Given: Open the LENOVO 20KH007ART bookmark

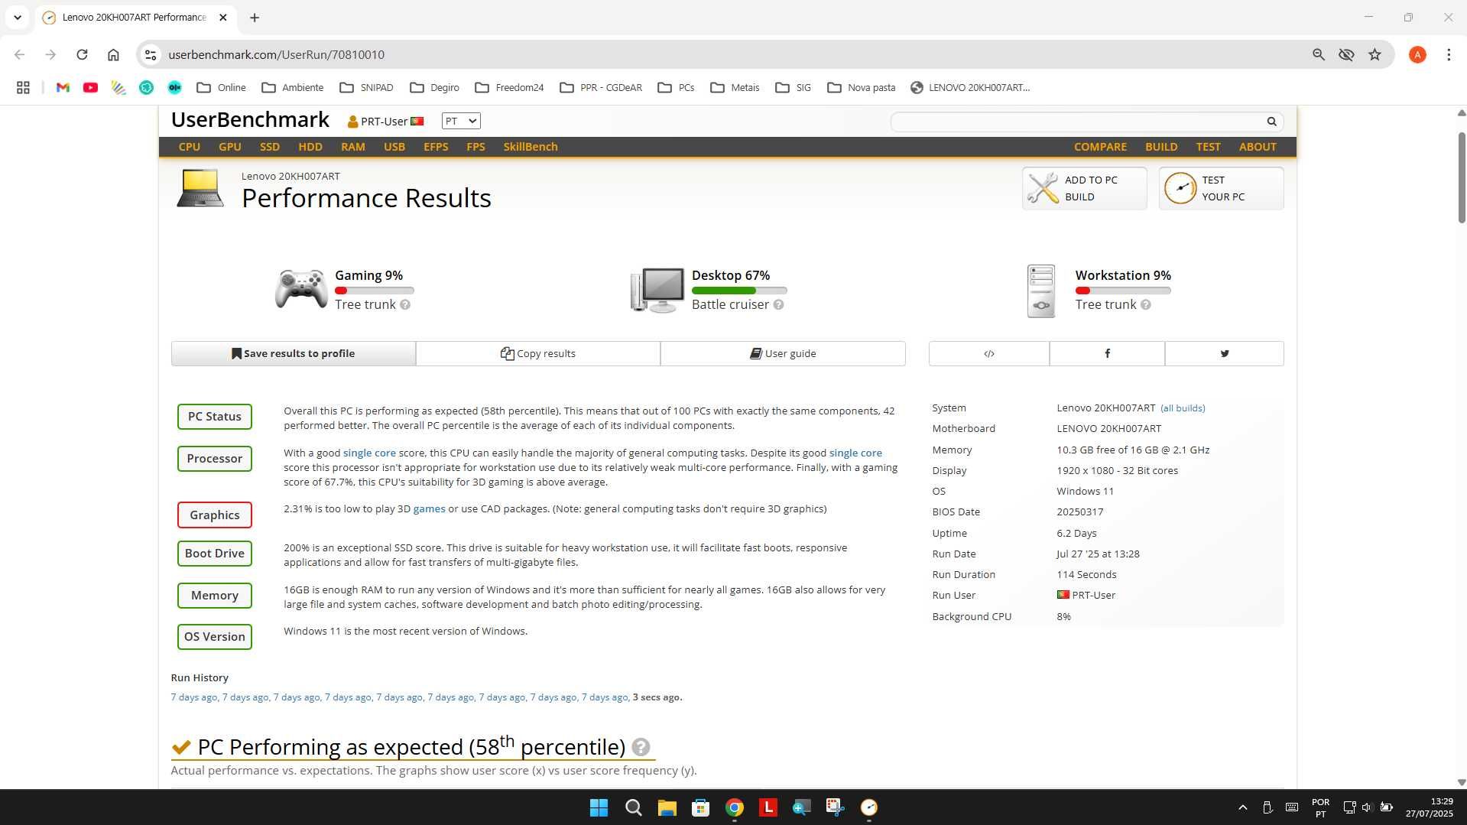Looking at the screenshot, I should 970,87.
